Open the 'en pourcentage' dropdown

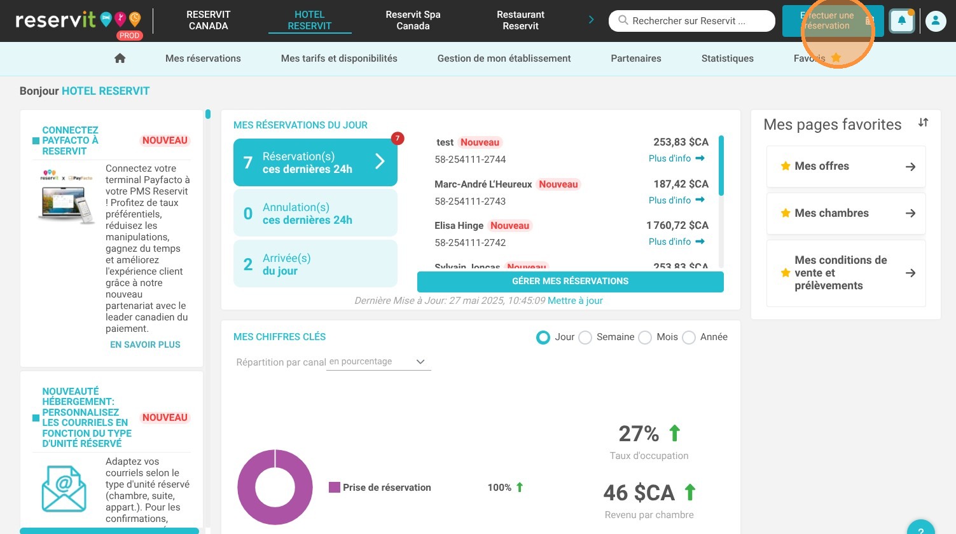click(378, 362)
